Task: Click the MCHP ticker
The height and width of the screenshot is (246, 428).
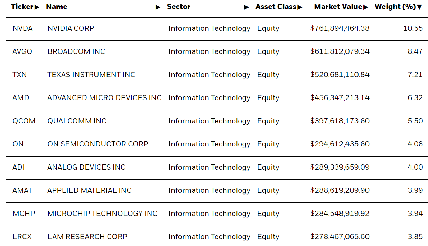Action: pyautogui.click(x=24, y=214)
